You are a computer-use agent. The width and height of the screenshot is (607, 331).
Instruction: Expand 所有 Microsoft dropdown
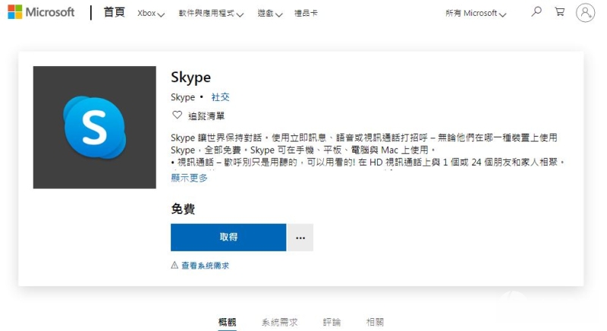tap(476, 14)
